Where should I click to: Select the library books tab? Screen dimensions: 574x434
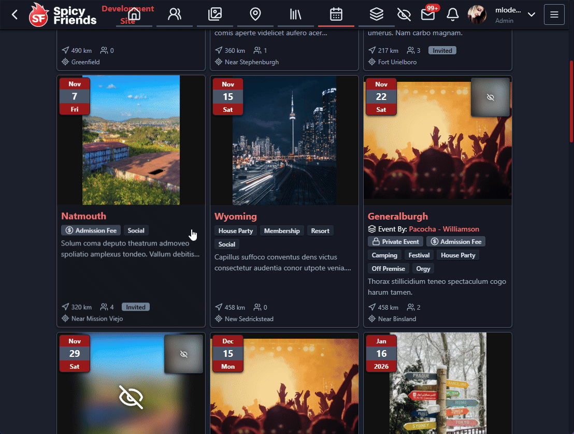tap(296, 15)
